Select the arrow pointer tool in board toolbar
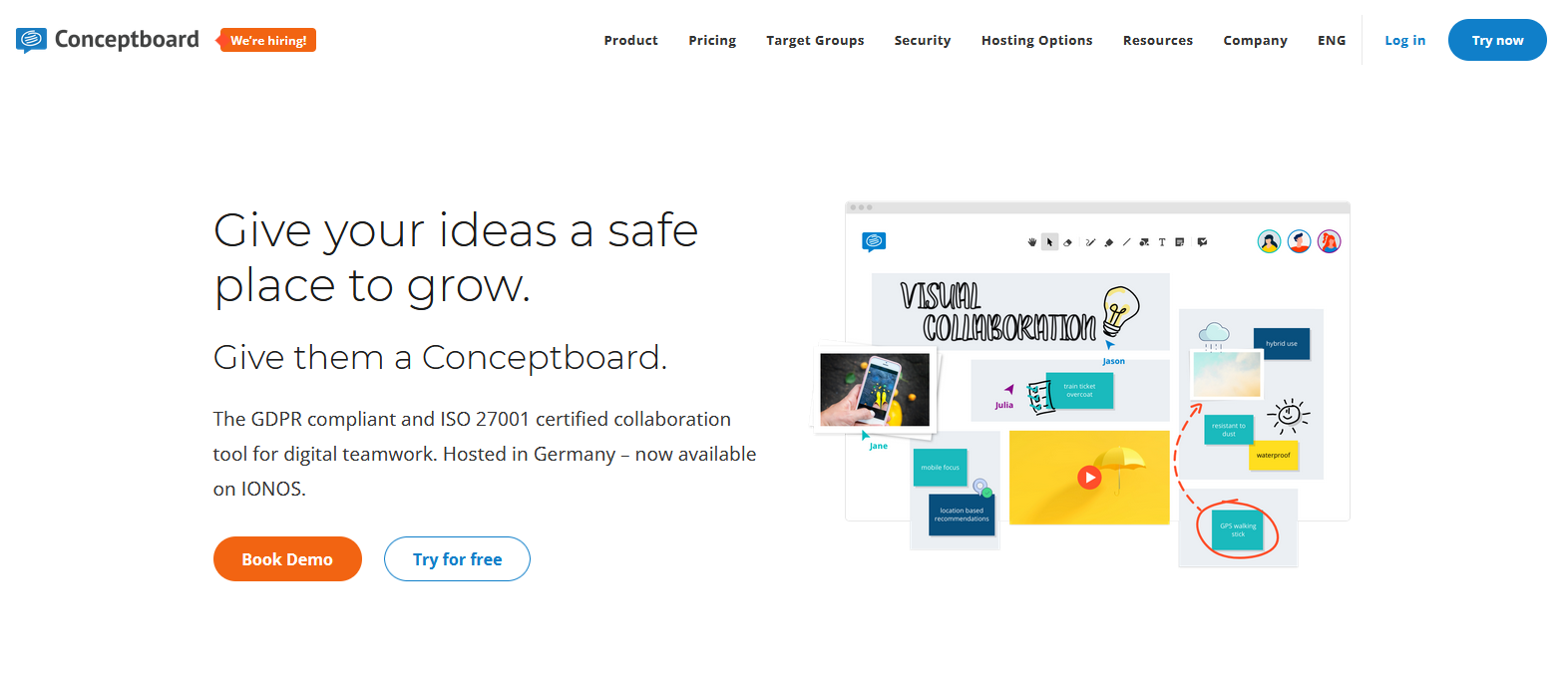 (x=1049, y=242)
